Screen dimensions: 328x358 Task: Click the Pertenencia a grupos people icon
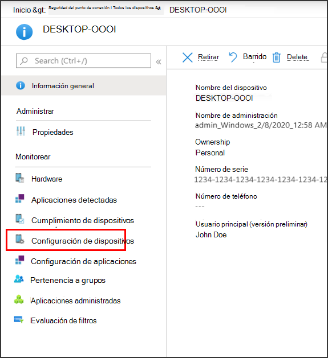pos(19,279)
